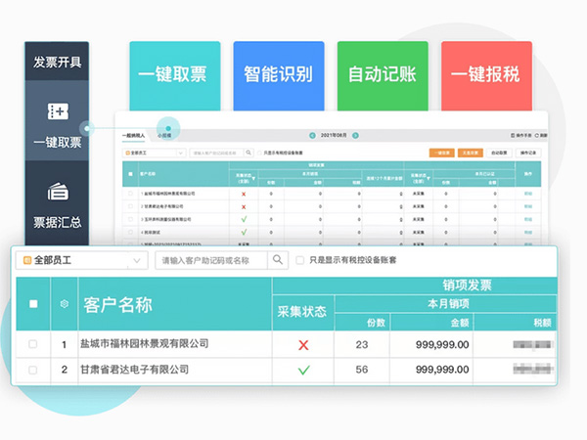
Task: Switch to the 小规模 tab
Action: tap(164, 136)
